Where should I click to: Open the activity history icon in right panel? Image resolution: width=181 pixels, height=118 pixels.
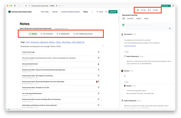137,10
